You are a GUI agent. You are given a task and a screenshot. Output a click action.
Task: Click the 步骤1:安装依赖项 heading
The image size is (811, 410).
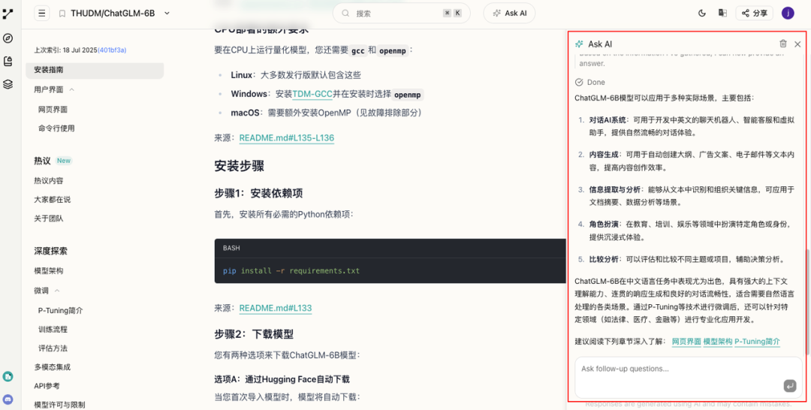pos(258,194)
